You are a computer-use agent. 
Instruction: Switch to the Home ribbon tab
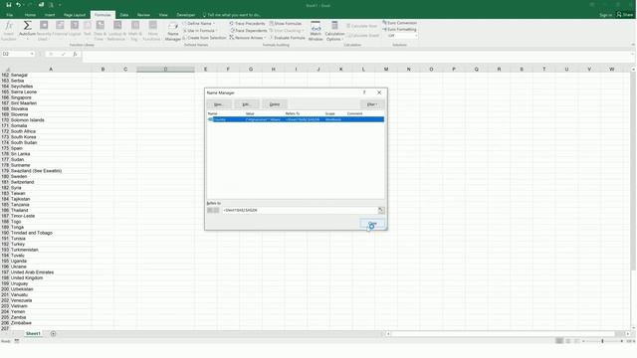coord(30,15)
